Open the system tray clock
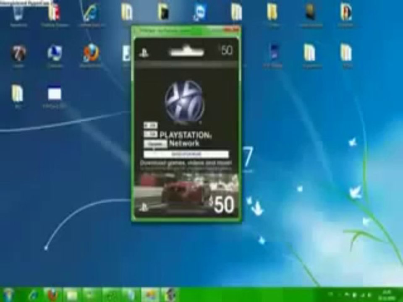This screenshot has height=302, width=403. tap(387, 295)
